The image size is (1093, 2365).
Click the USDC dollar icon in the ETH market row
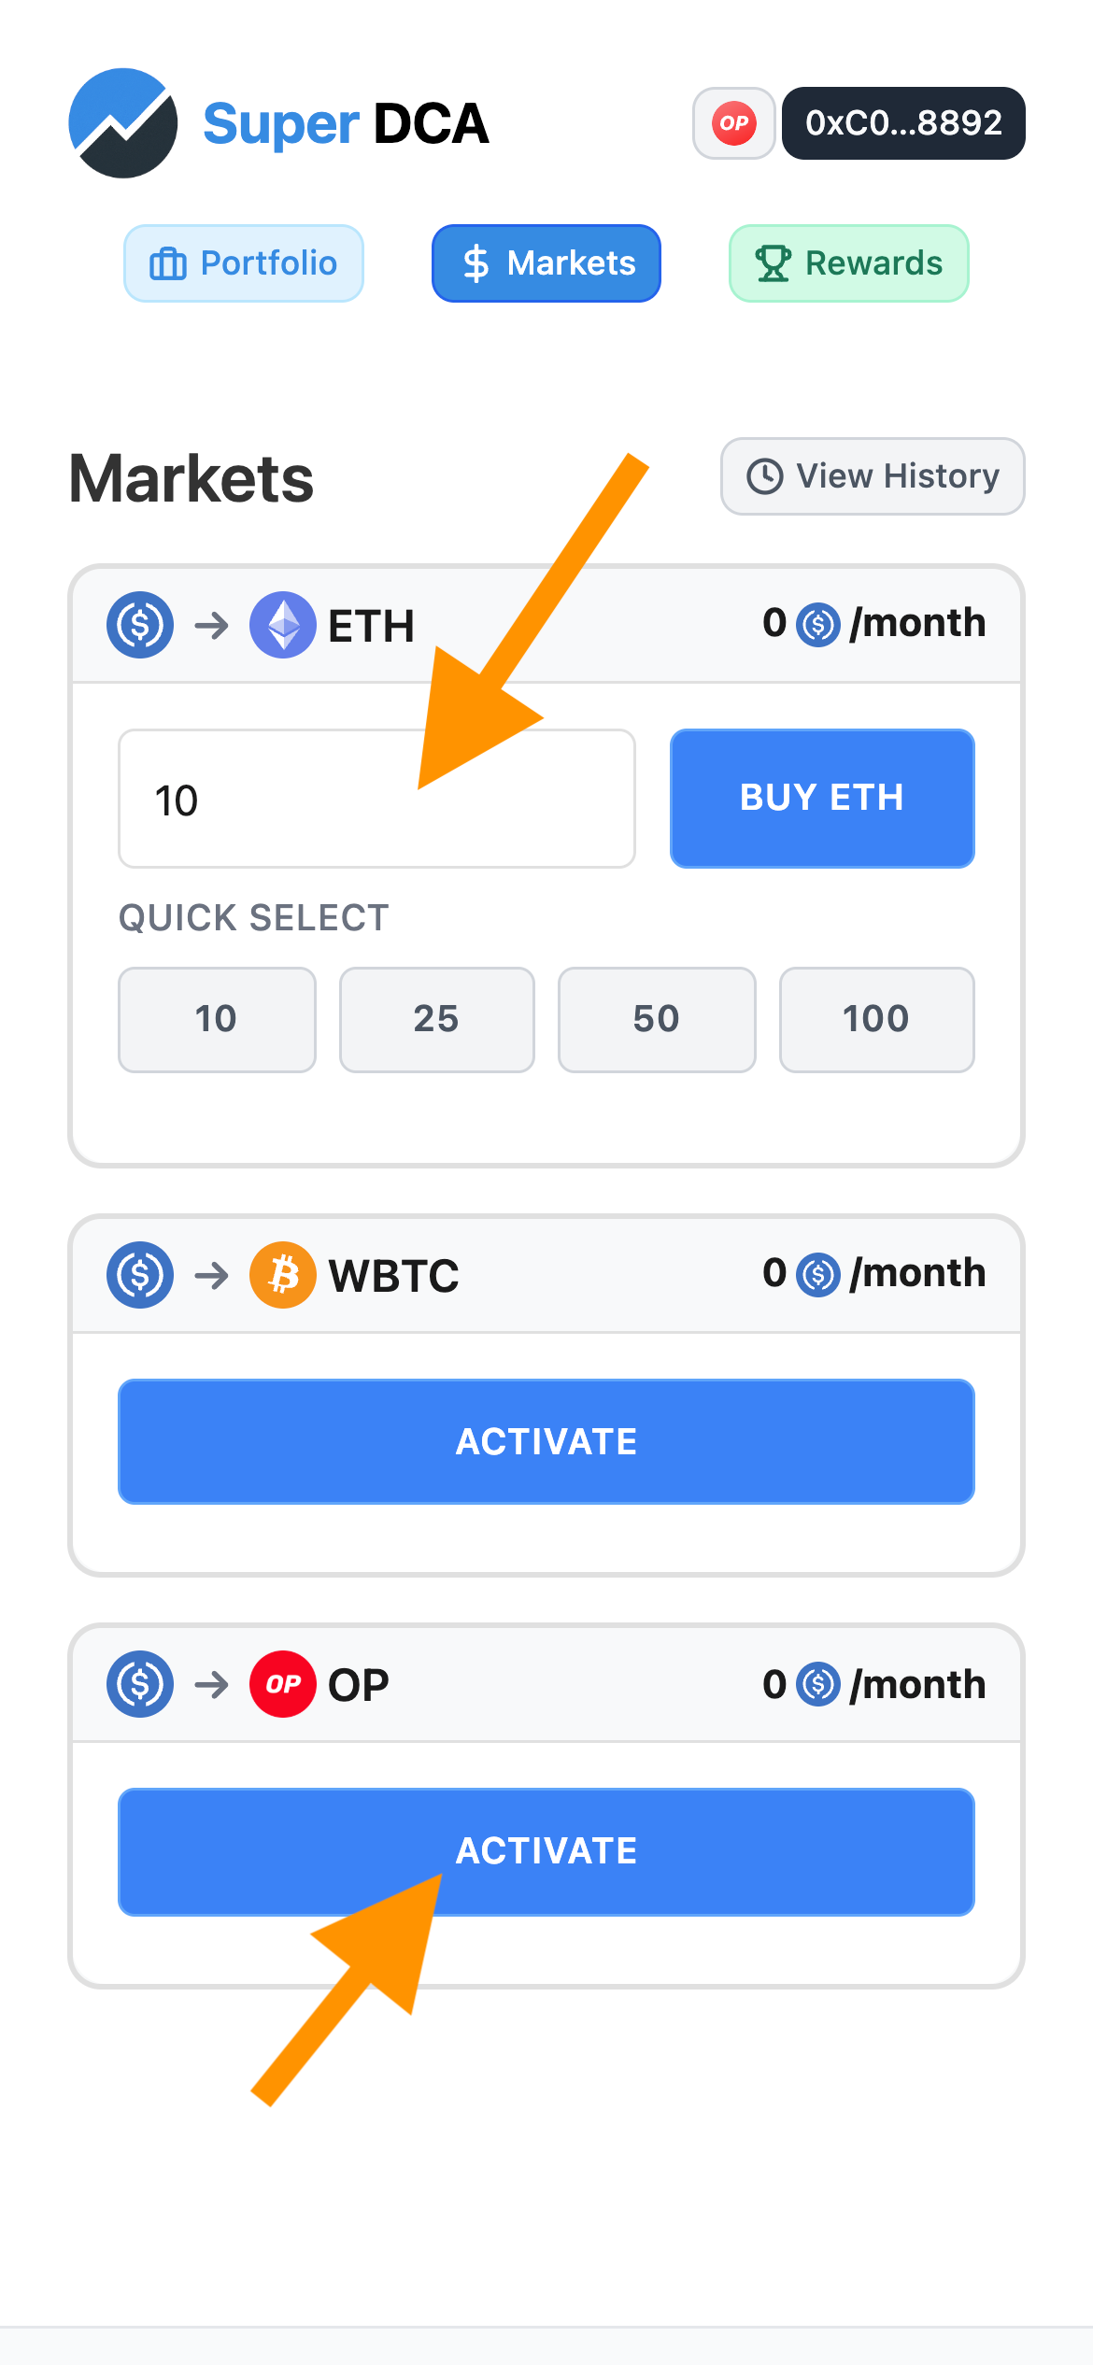[x=138, y=624]
